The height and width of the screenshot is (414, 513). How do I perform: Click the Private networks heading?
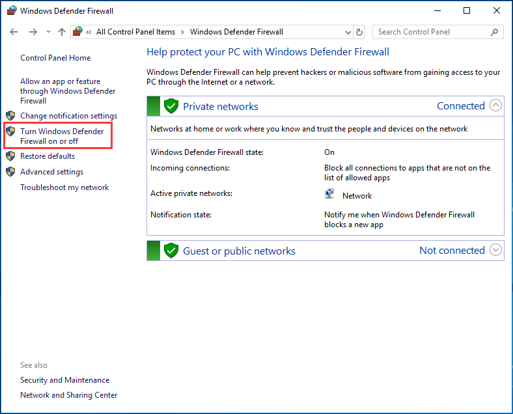click(x=221, y=106)
